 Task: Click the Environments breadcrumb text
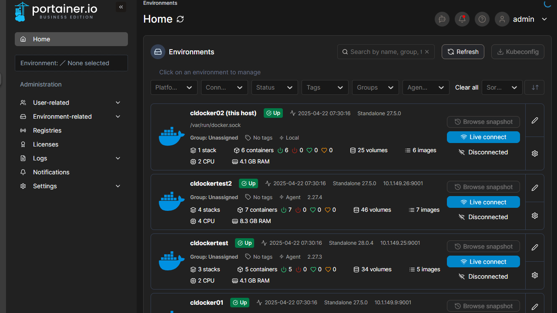pos(160,3)
